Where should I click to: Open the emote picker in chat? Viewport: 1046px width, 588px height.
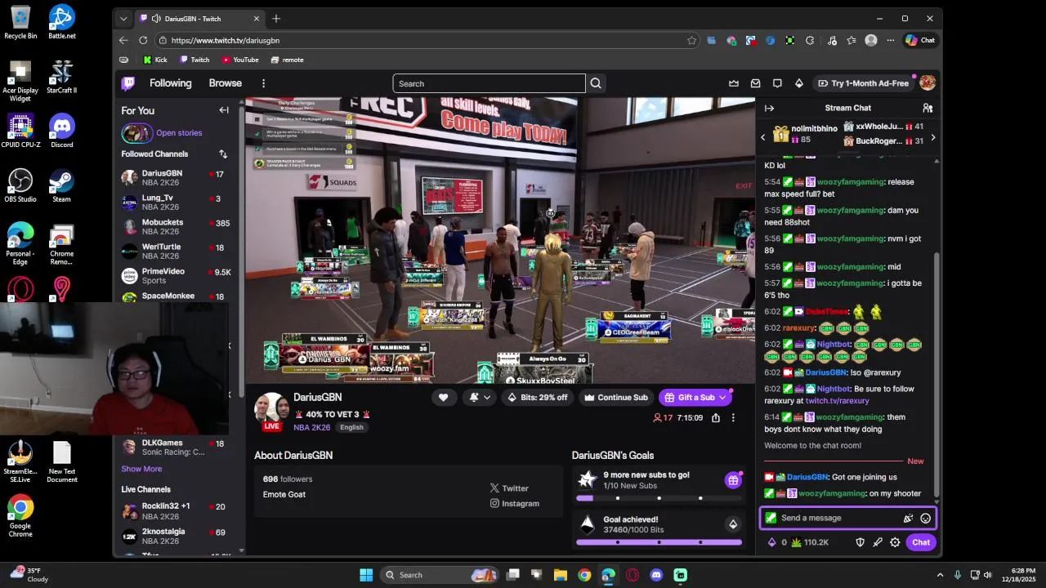click(926, 518)
